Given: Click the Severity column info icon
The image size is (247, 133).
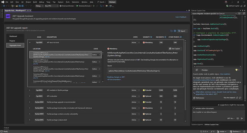Looking at the screenshot, I should point(151,37).
